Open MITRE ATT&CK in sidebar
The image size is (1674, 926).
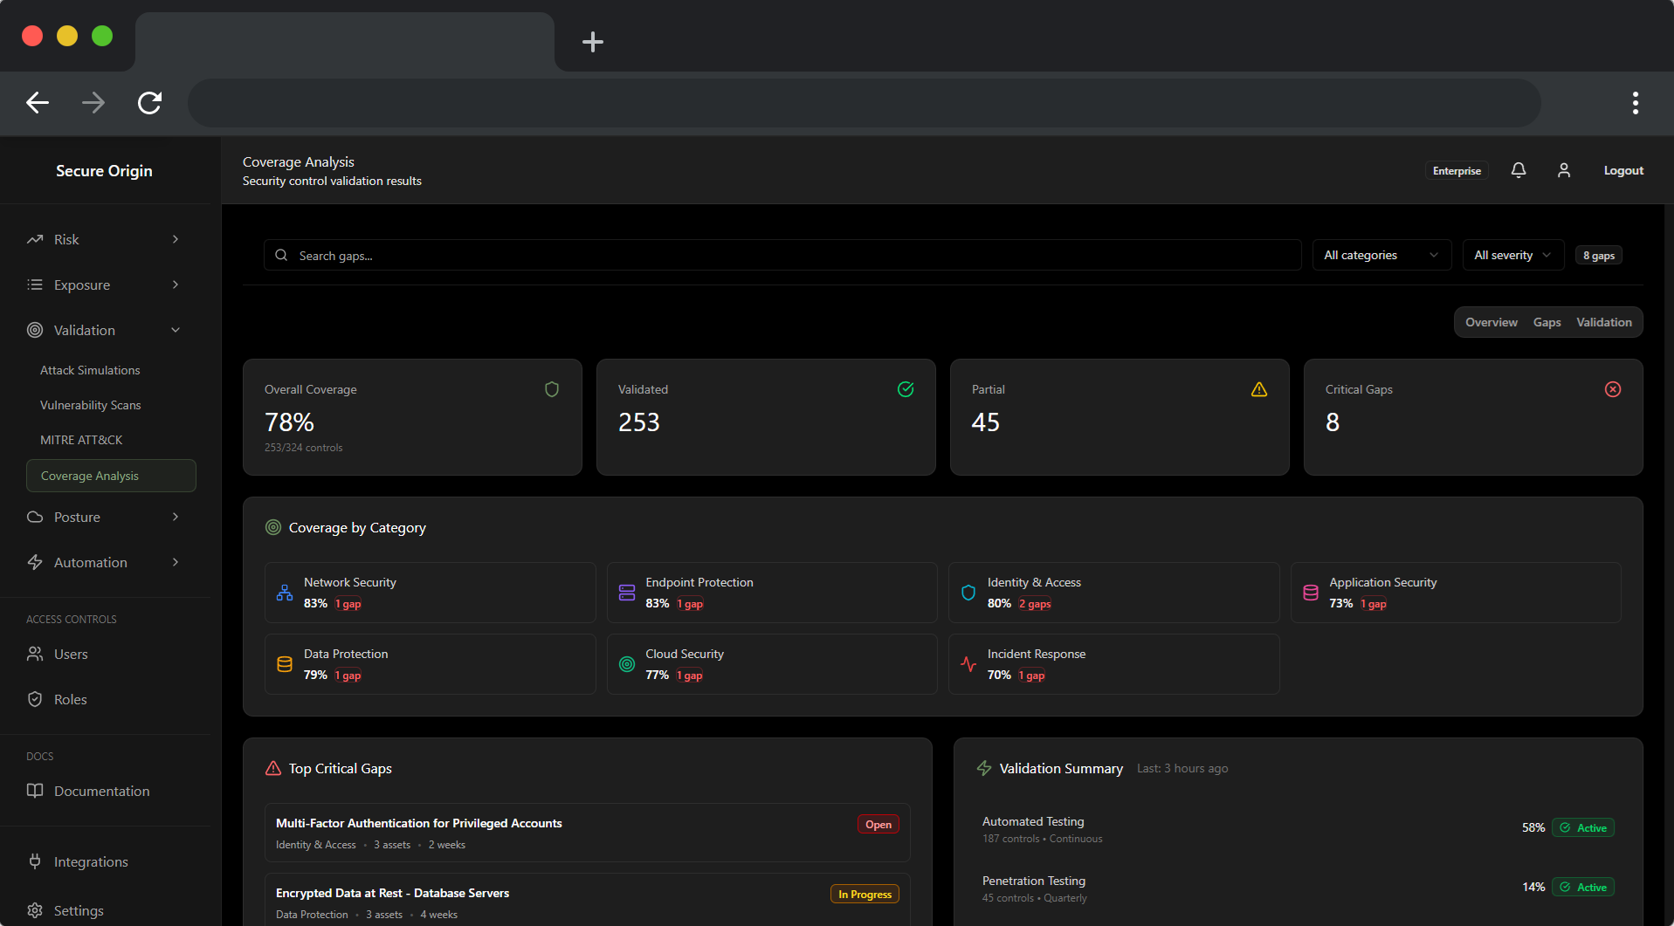(x=81, y=440)
